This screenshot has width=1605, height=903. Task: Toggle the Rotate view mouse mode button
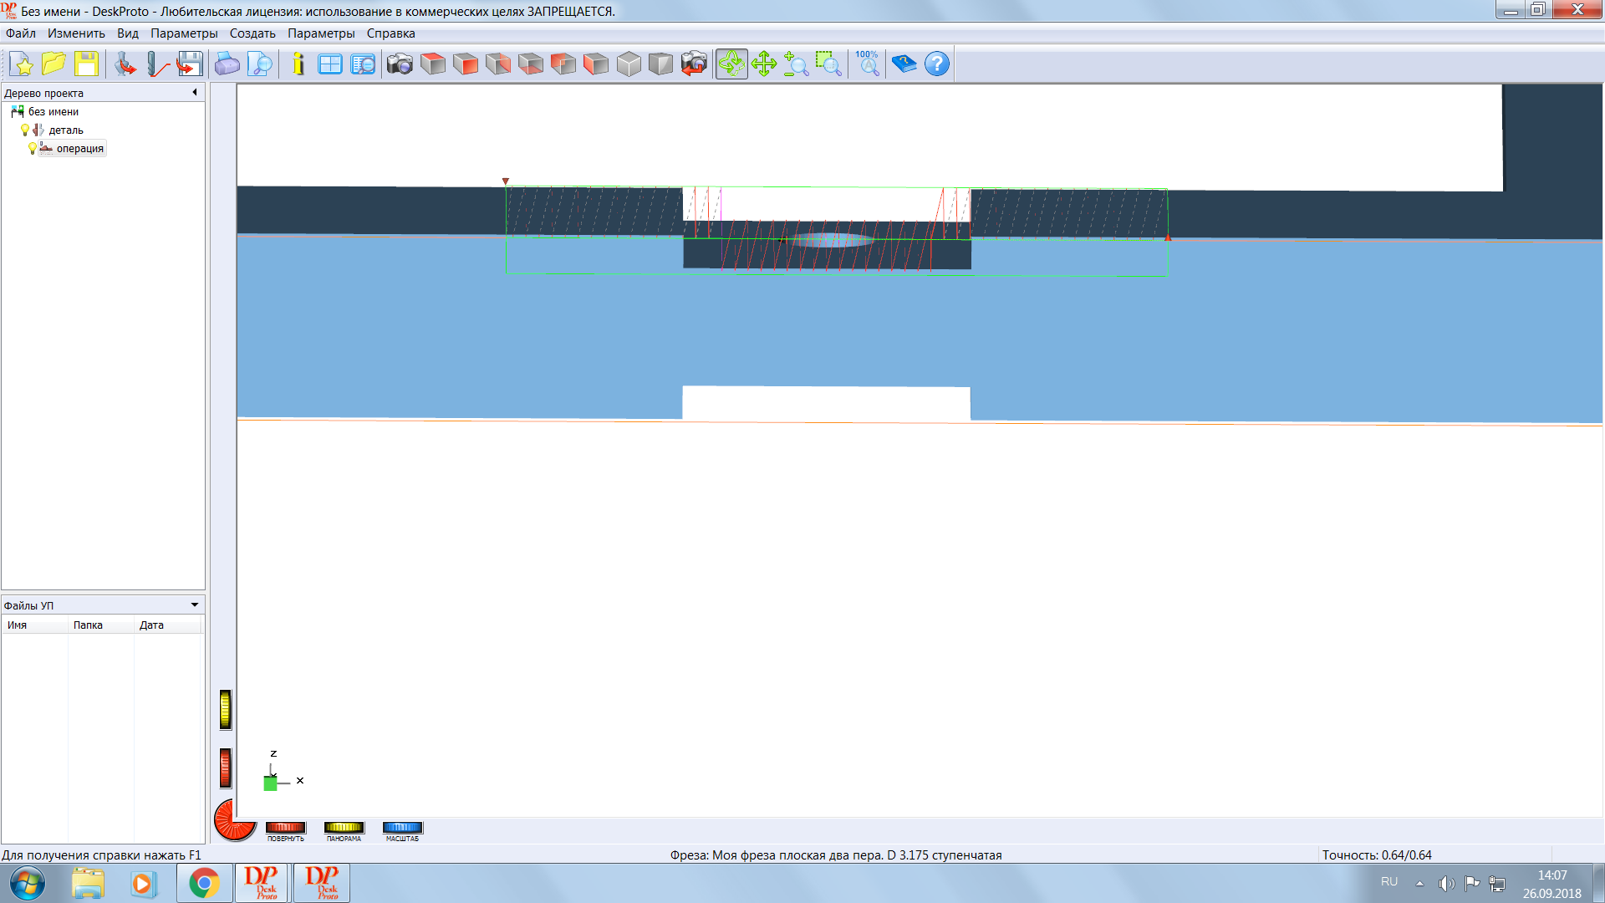pyautogui.click(x=731, y=64)
